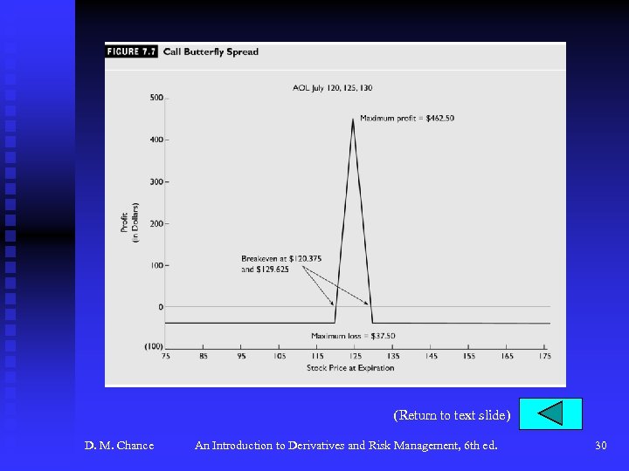Click 'Maximum profit = $462.50' annotation
629x471 pixels.
[x=407, y=118]
